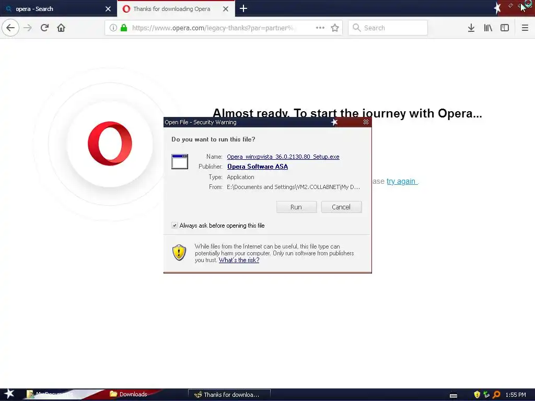The image size is (535, 401).
Task: Open the Opera_winxpvista Setup.exe name link
Action: coord(283,157)
